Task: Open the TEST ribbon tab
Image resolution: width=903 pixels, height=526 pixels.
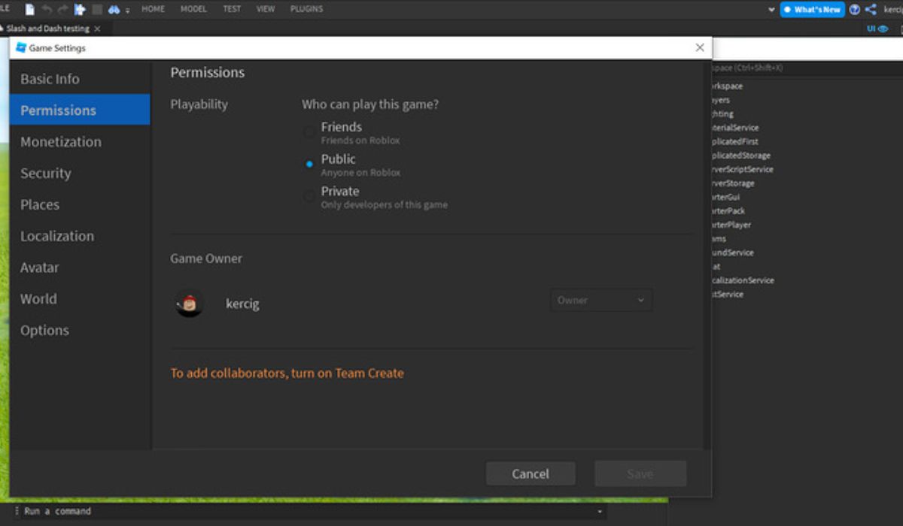Action: tap(232, 9)
